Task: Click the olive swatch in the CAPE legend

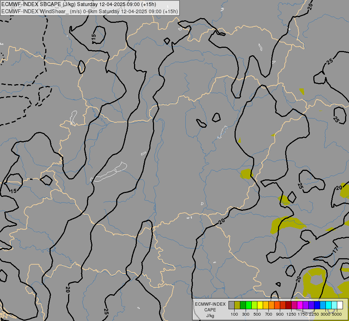Action: tap(237, 305)
